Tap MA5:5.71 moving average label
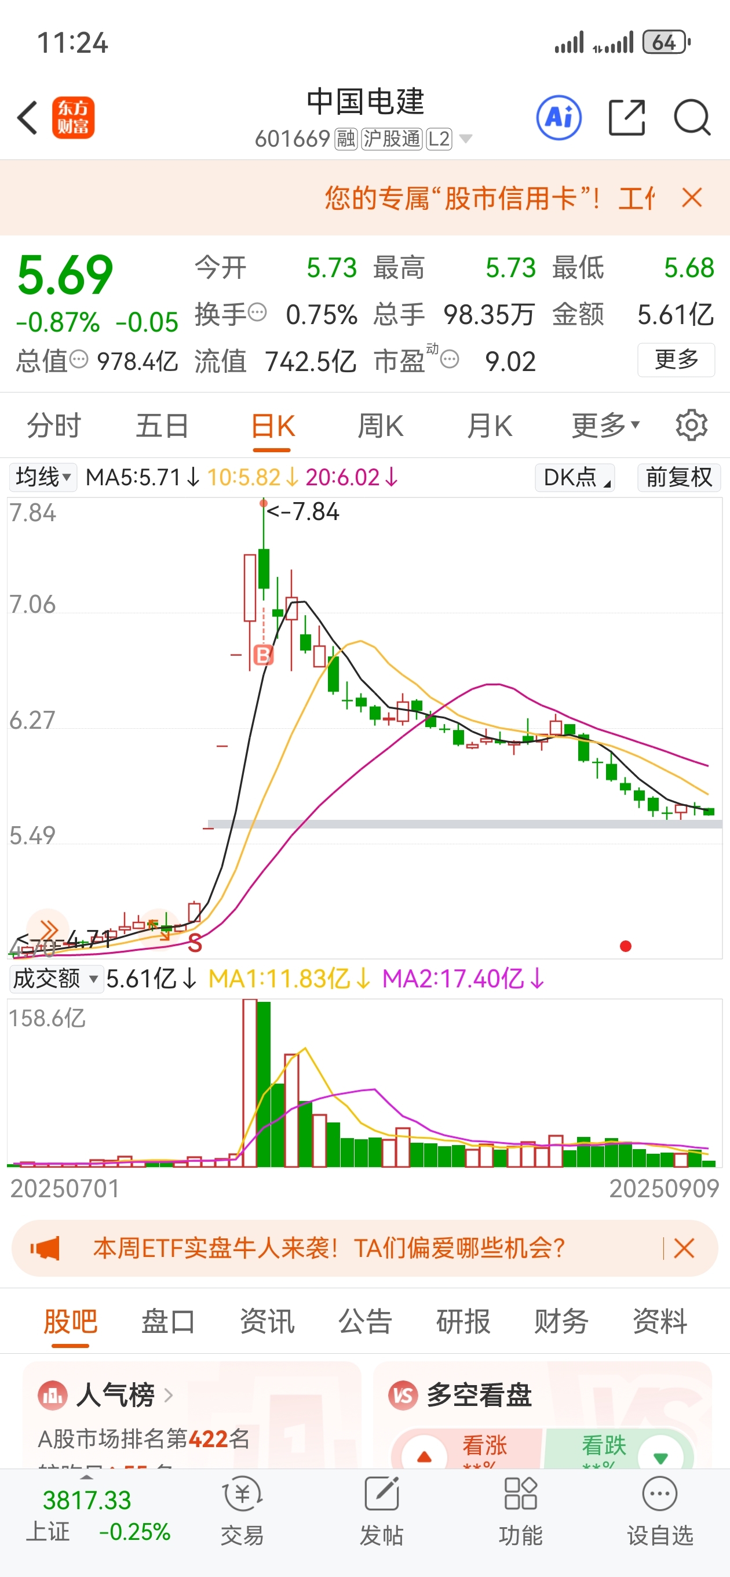The height and width of the screenshot is (1577, 730). tap(143, 477)
